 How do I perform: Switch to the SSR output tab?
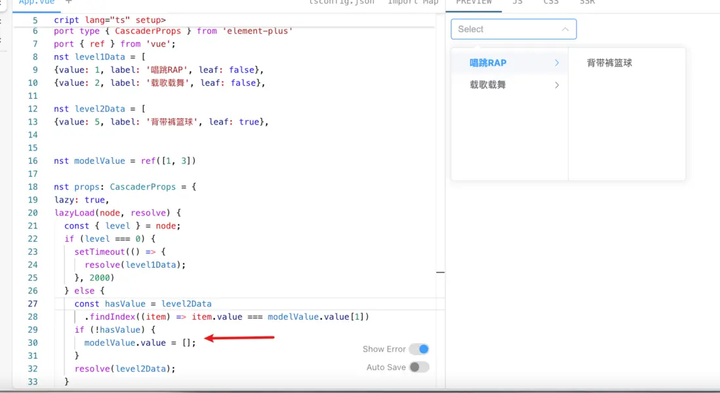point(588,3)
